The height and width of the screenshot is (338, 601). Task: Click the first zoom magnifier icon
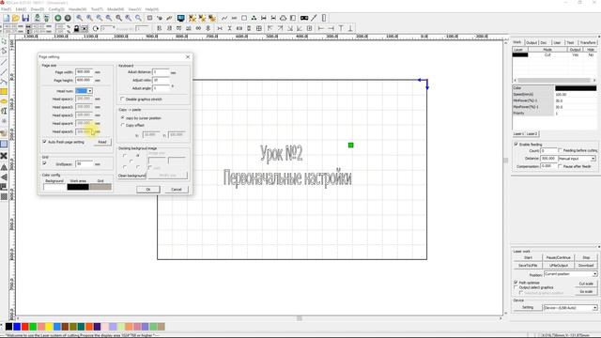(x=79, y=18)
